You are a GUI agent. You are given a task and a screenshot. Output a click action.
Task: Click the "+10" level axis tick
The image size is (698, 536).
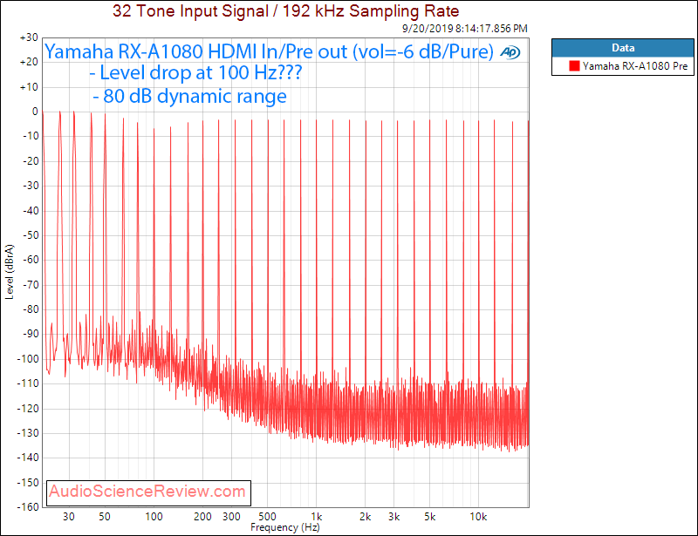click(29, 87)
